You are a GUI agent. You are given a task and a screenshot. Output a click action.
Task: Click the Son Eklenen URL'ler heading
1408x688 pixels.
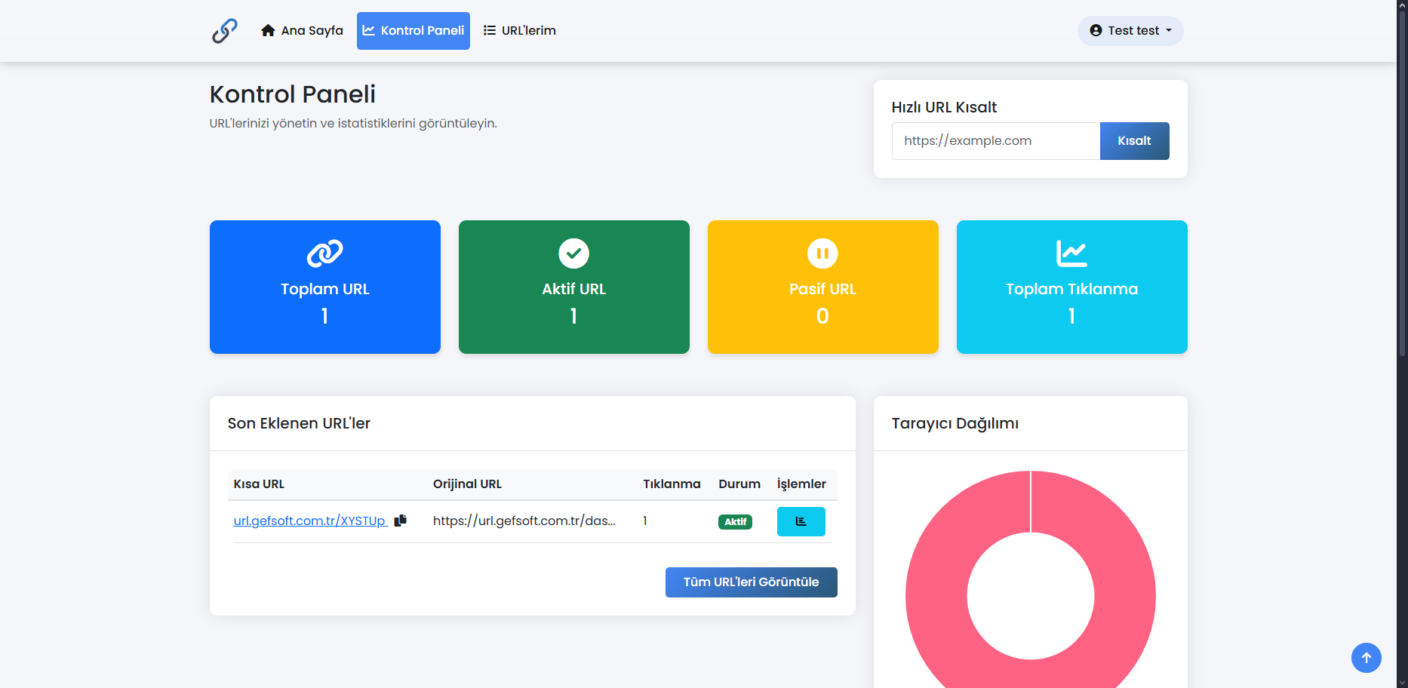(x=299, y=424)
